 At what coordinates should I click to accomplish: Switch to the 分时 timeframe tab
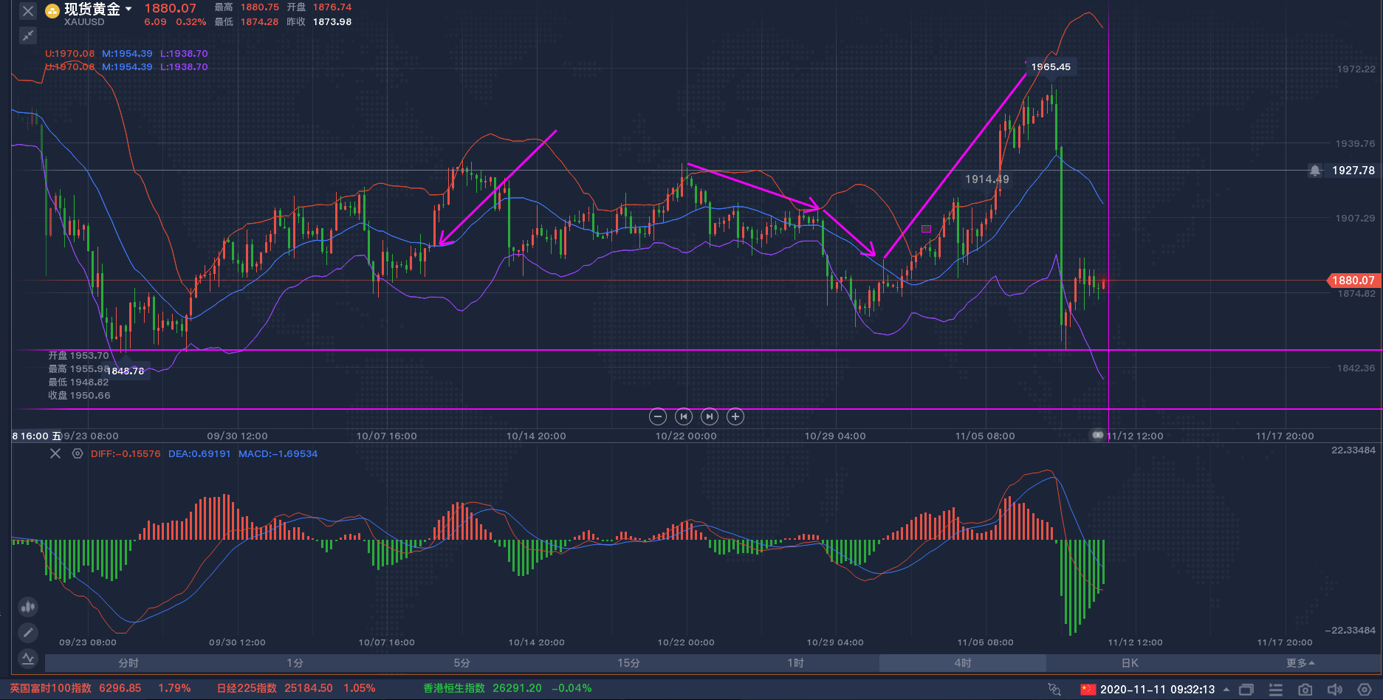(128, 663)
